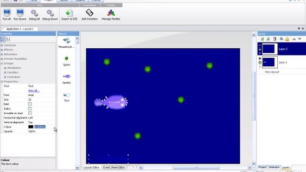The image size is (306, 172).
Task: Click the Objects panel scroll down arrow
Action: point(77,168)
